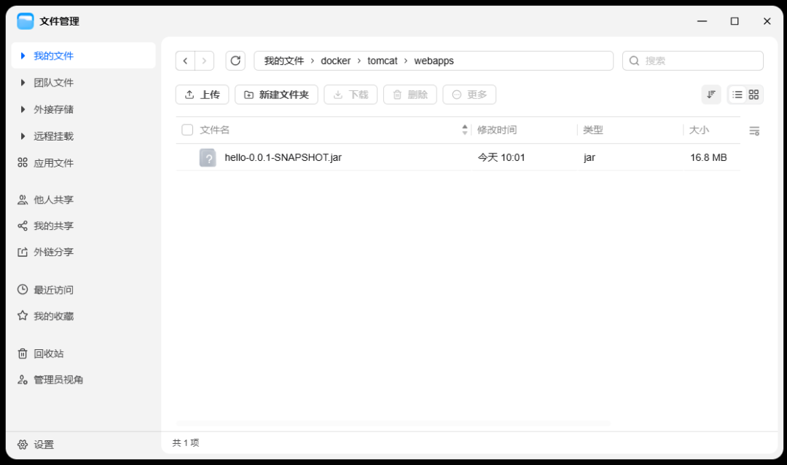Focus the 搜索 search field
Image resolution: width=787 pixels, height=465 pixels.
[x=693, y=60]
